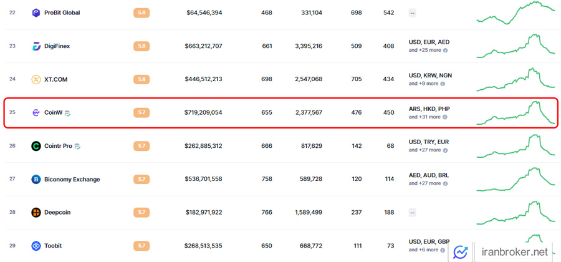The width and height of the screenshot is (561, 262).
Task: Open the DigiFinex exchange page
Action: tap(57, 46)
